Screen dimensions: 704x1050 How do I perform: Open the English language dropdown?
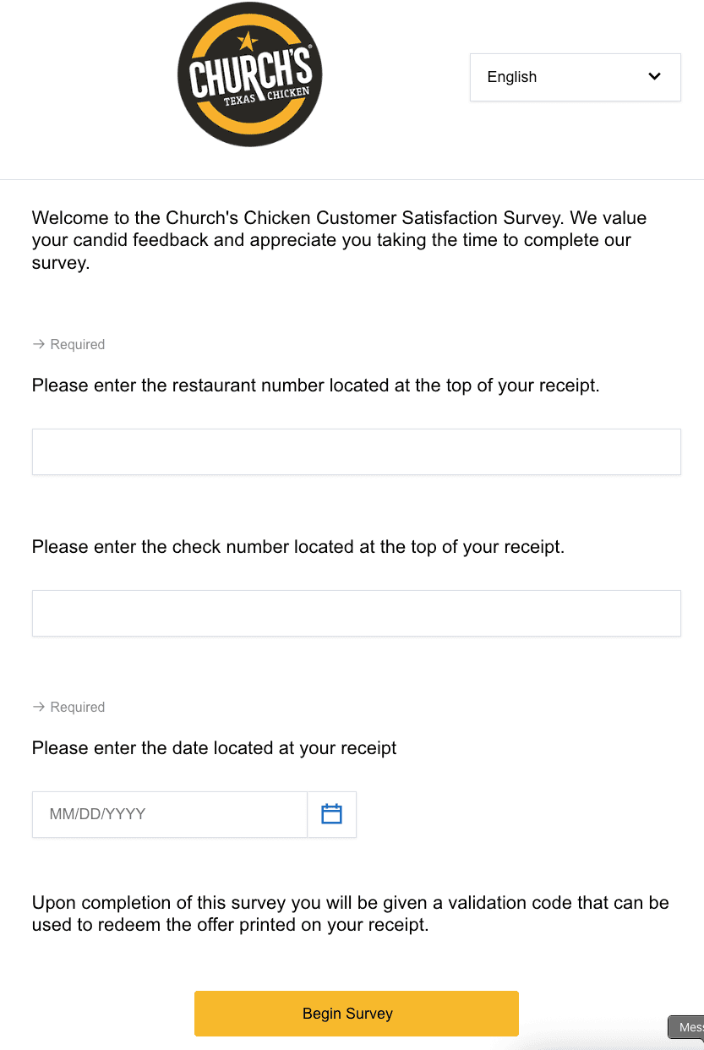point(575,77)
